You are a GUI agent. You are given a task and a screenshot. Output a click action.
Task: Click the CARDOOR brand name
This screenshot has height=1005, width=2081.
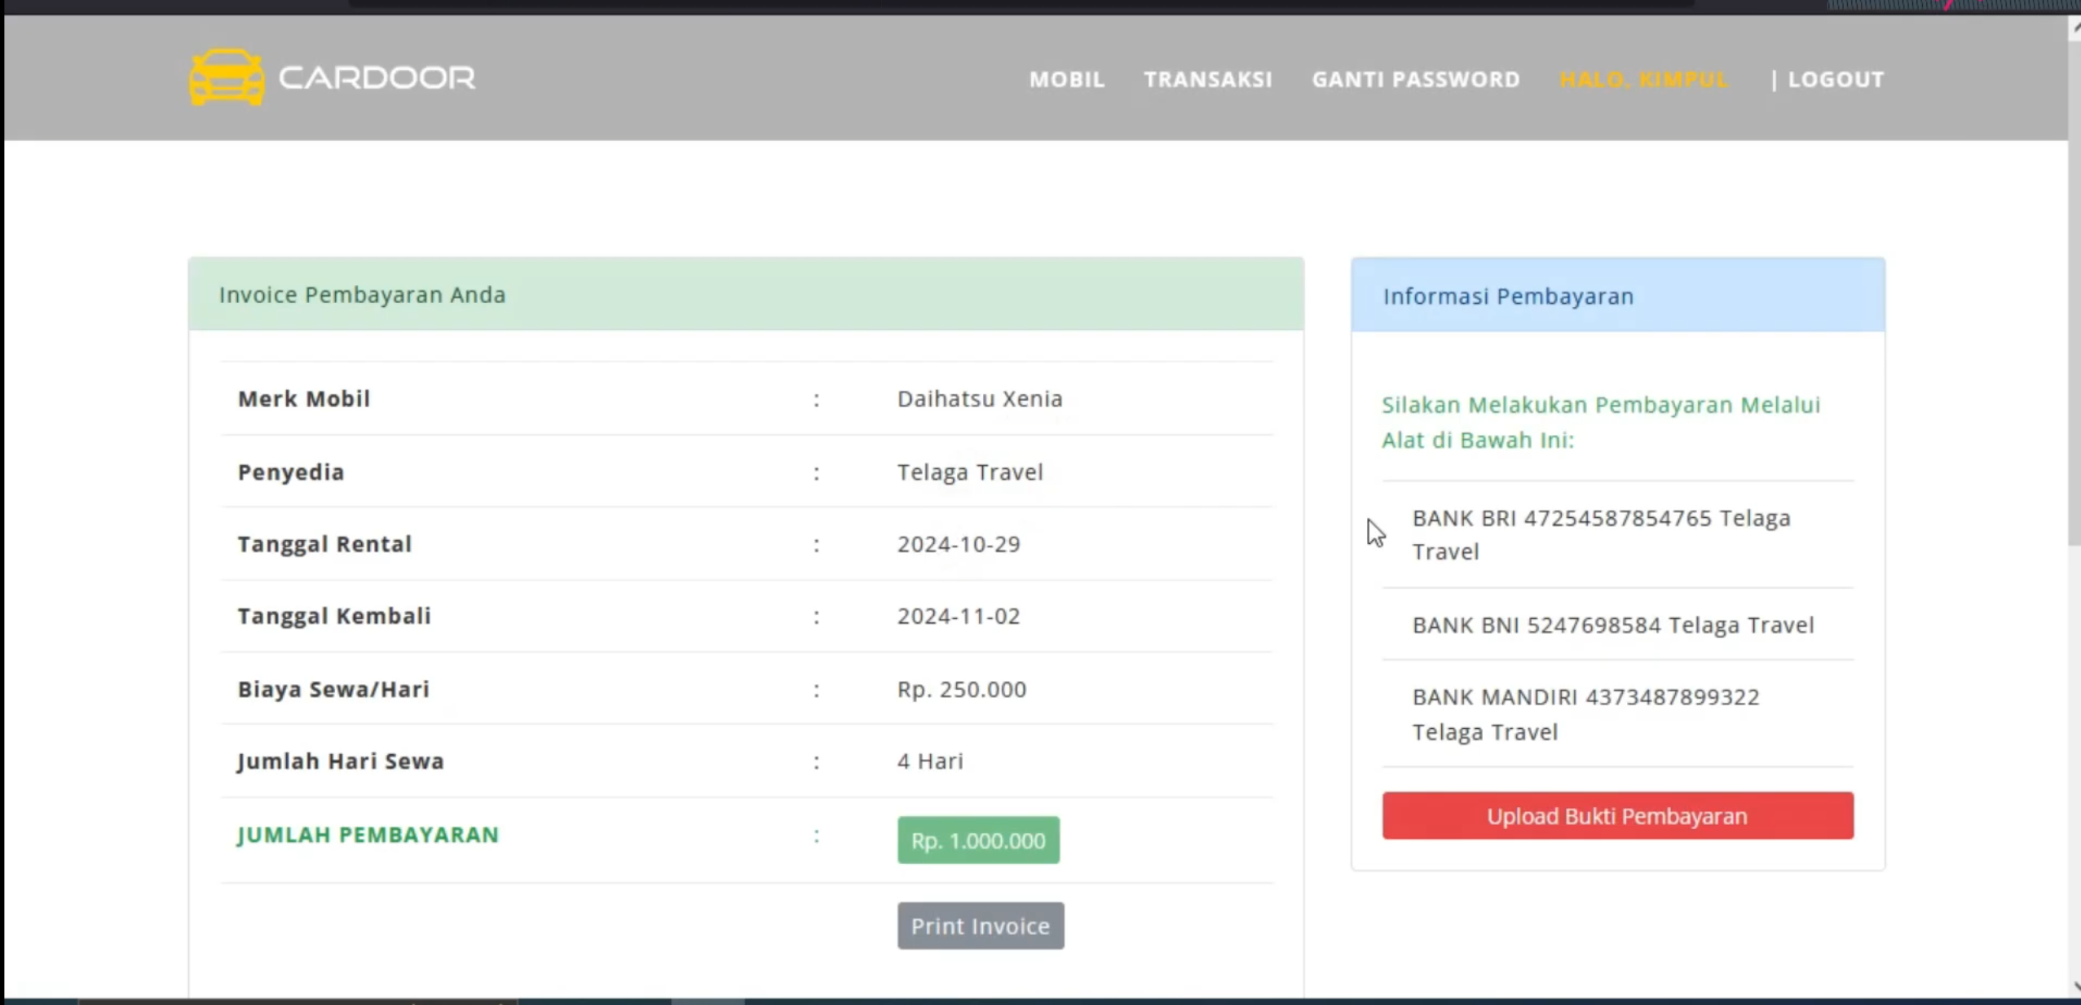point(377,78)
